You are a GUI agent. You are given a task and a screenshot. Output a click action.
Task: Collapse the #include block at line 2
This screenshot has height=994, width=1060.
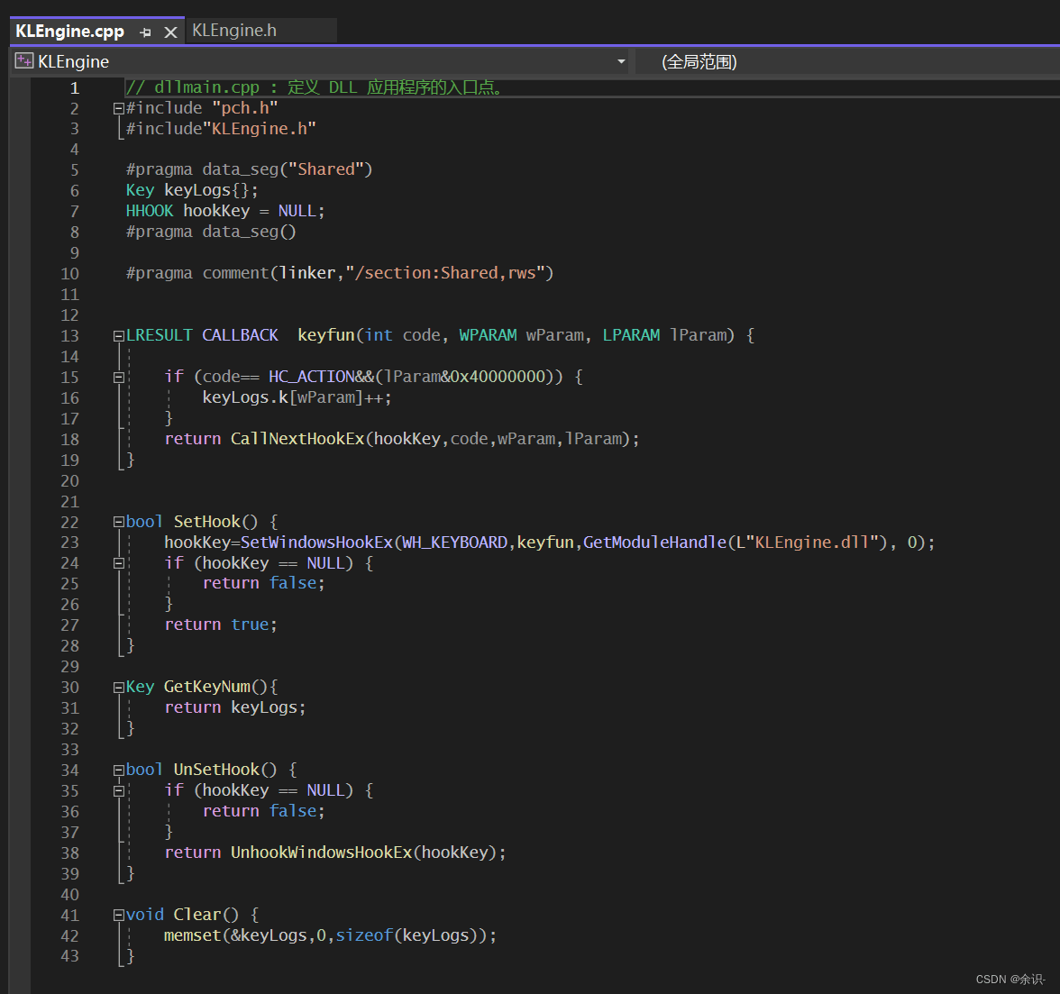pyautogui.click(x=118, y=108)
